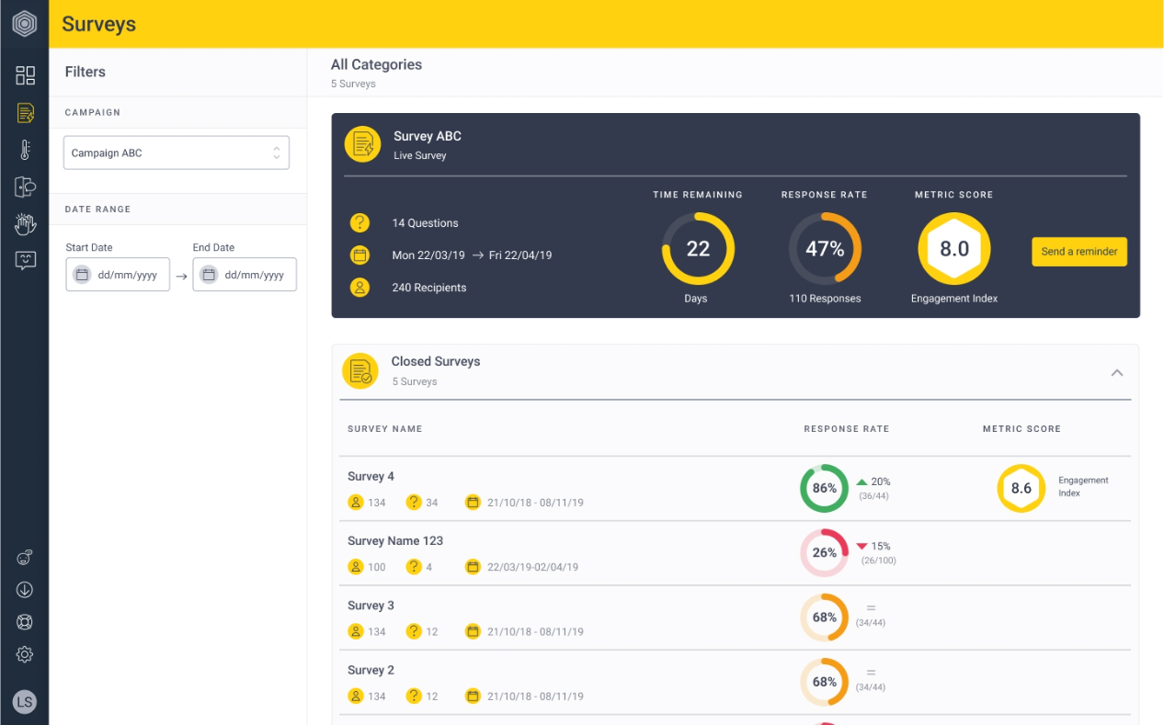Viewport: 1164px width, 725px height.
Task: Open the thermometer icon in sidebar
Action: click(25, 151)
